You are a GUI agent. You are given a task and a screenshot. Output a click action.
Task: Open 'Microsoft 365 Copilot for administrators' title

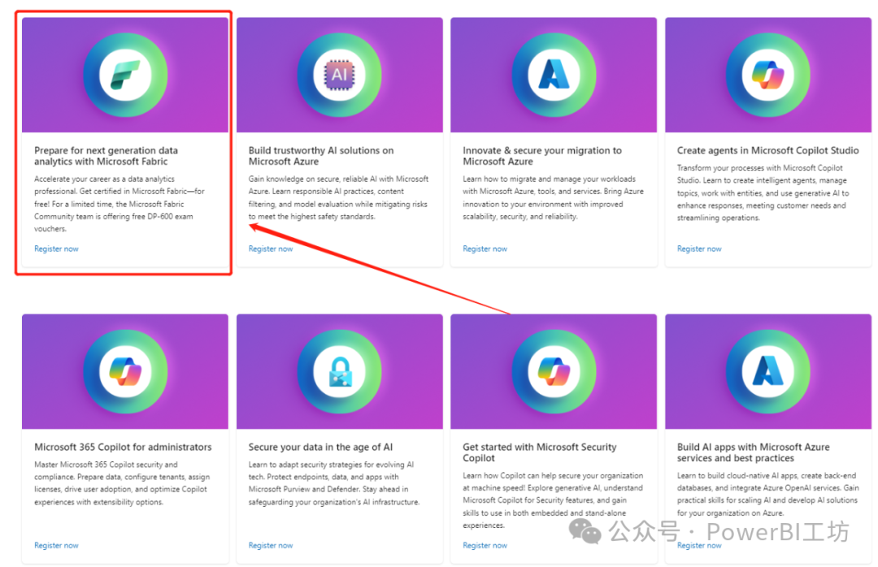(123, 448)
